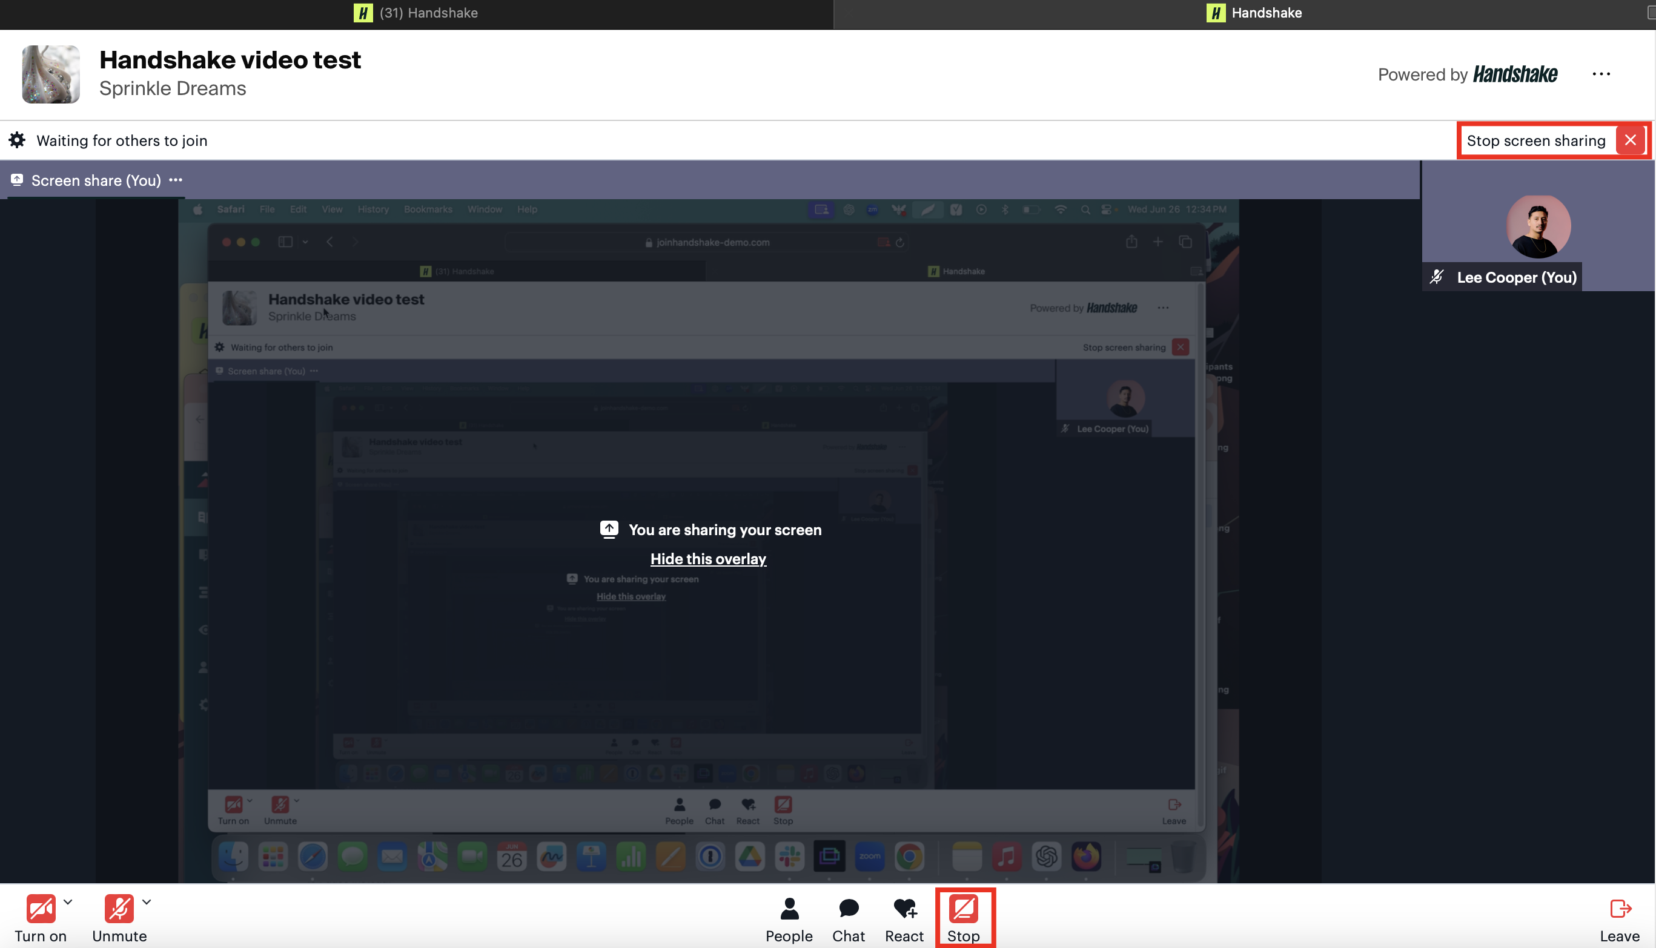Click Music in the preview dock
The height and width of the screenshot is (948, 1656).
click(x=1007, y=857)
